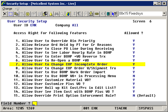Select the dashed-rectangle marquee toolbar icon
This screenshot has height=112, width=168.
10,14
